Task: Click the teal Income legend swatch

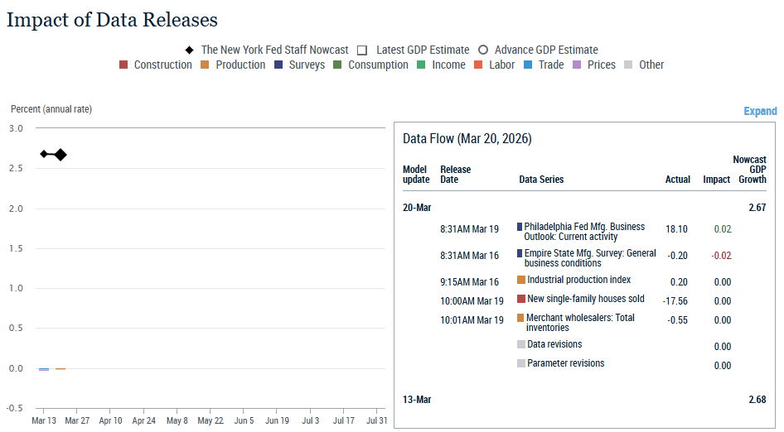Action: [x=421, y=65]
